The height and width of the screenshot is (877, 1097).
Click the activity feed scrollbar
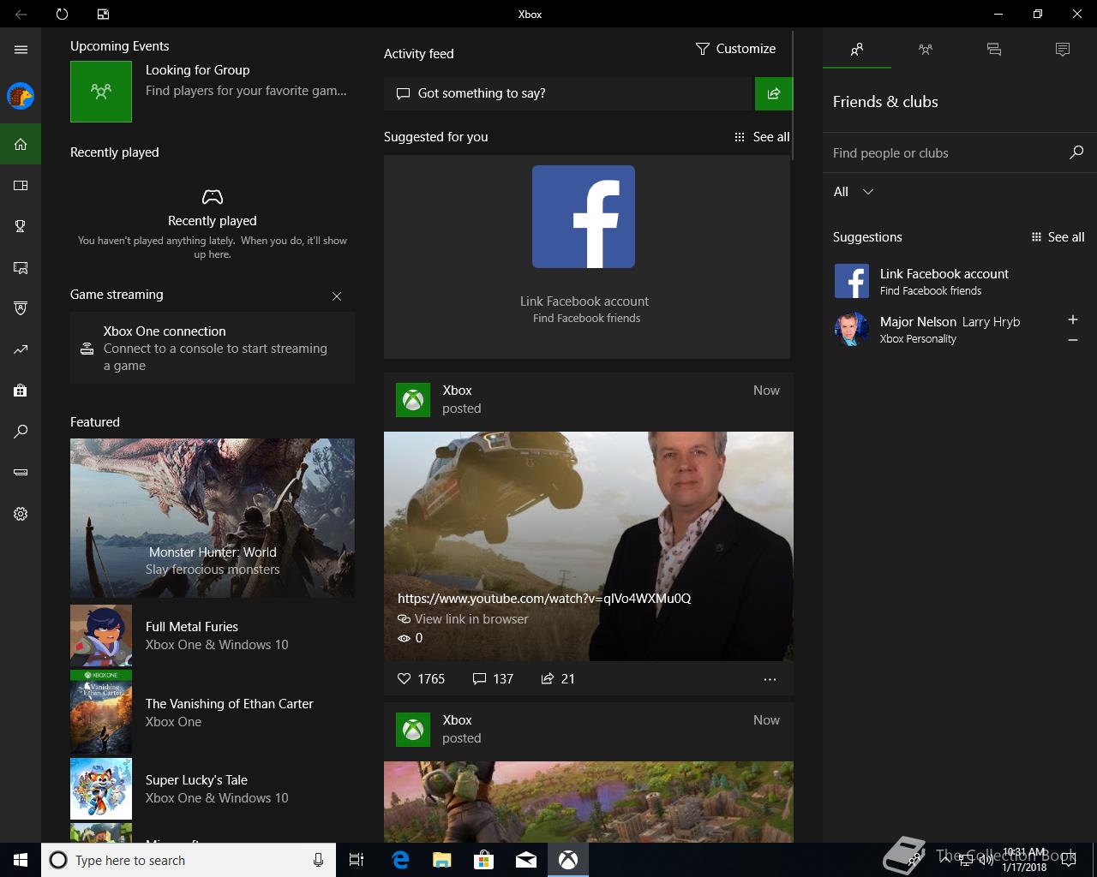click(x=793, y=94)
